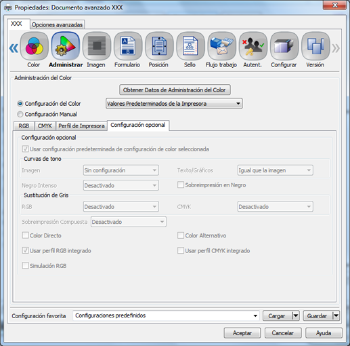Select the Administrar color management icon
This screenshot has height=346, width=350.
point(66,46)
